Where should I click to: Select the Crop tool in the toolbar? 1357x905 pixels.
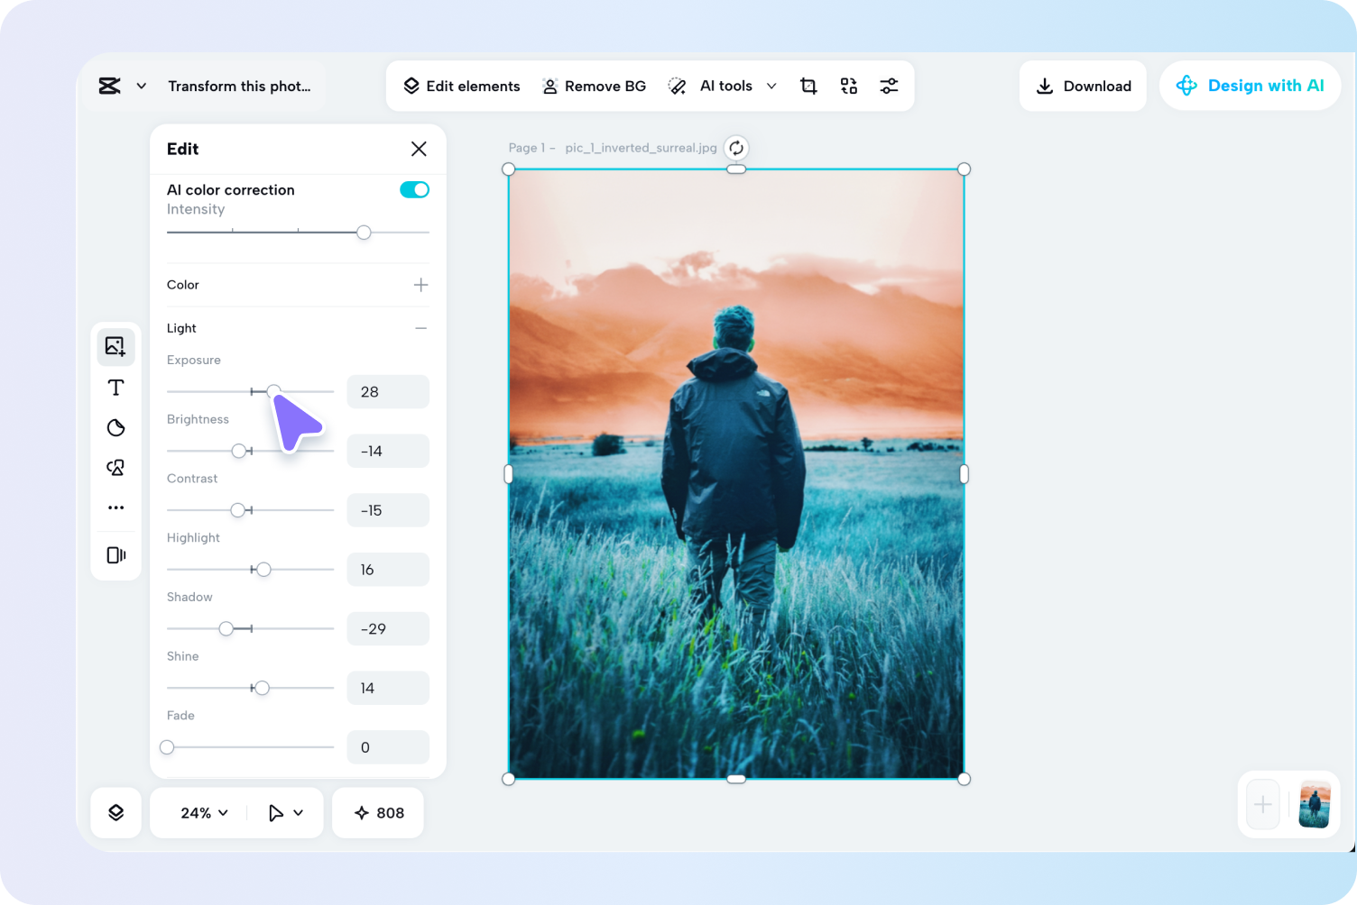point(808,86)
